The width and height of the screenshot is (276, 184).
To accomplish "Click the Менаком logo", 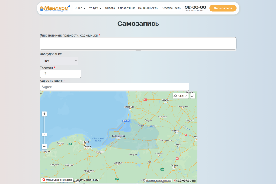I will pos(55,8).
